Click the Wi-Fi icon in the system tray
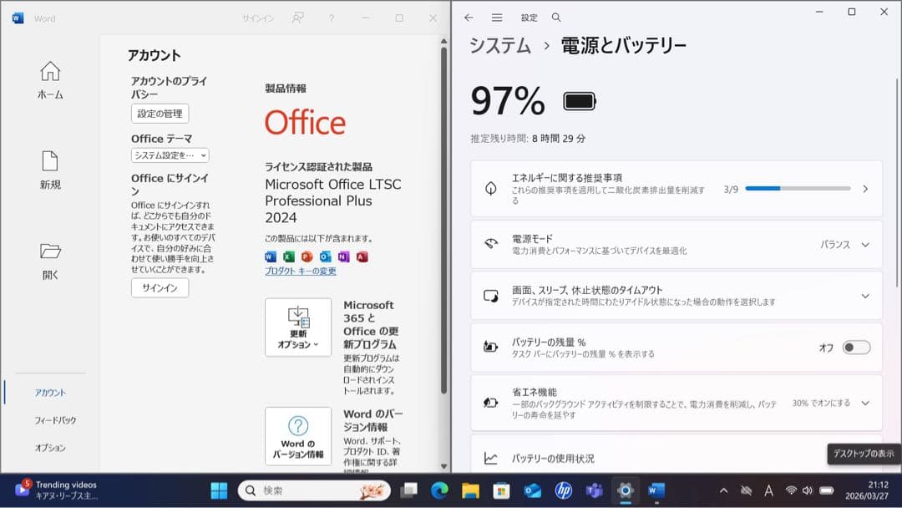This screenshot has height=508, width=902. click(792, 490)
